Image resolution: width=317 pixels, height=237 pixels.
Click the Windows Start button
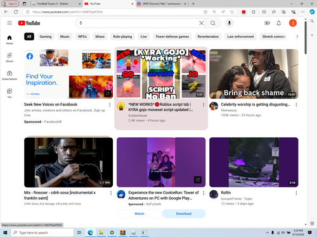pyautogui.click(x=5, y=233)
